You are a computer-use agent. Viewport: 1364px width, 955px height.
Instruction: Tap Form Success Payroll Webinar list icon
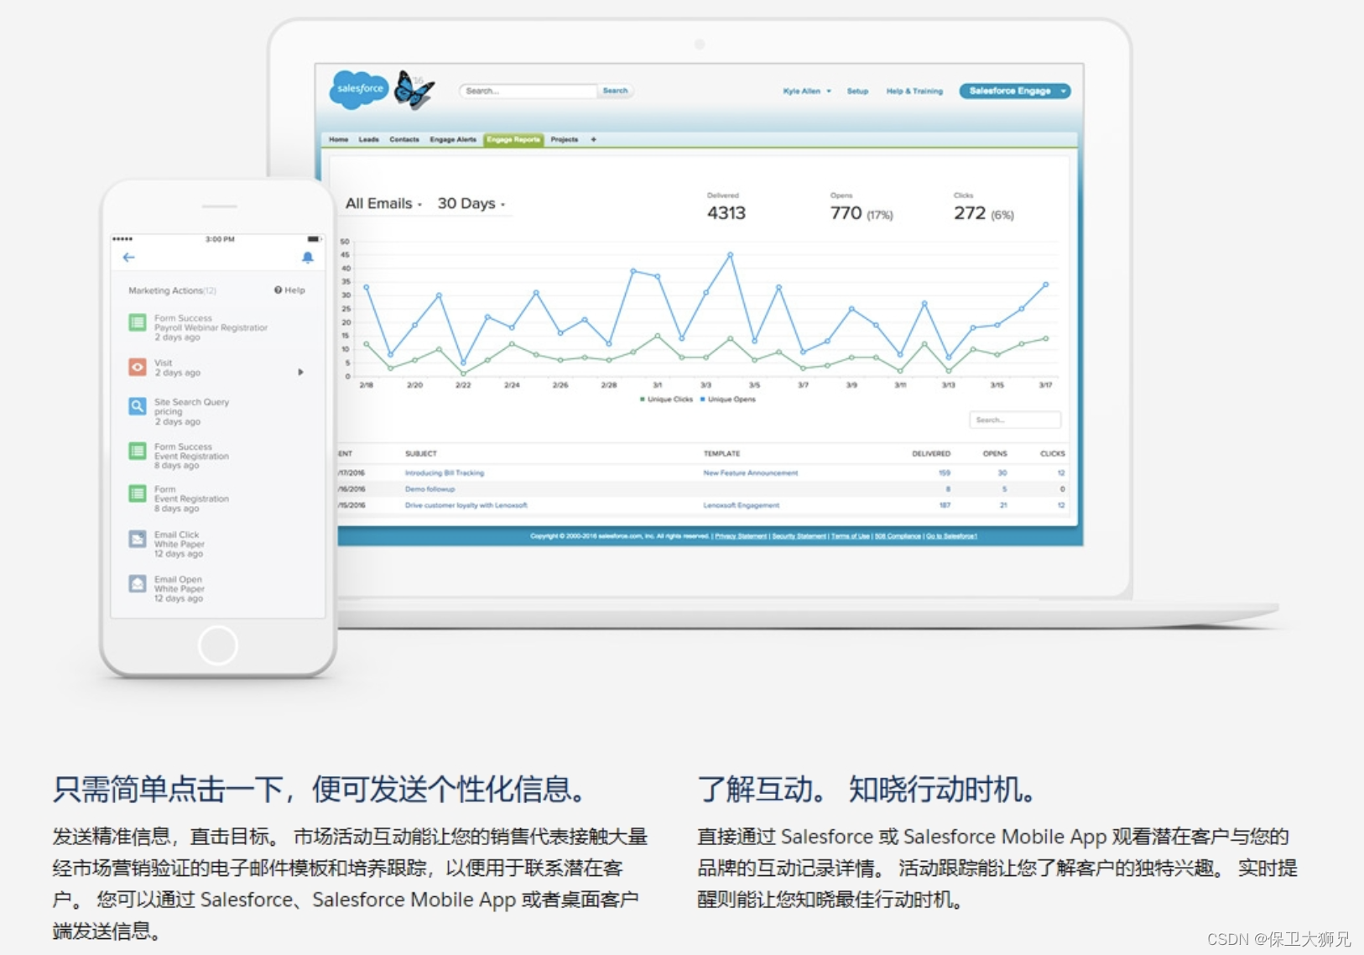[138, 322]
